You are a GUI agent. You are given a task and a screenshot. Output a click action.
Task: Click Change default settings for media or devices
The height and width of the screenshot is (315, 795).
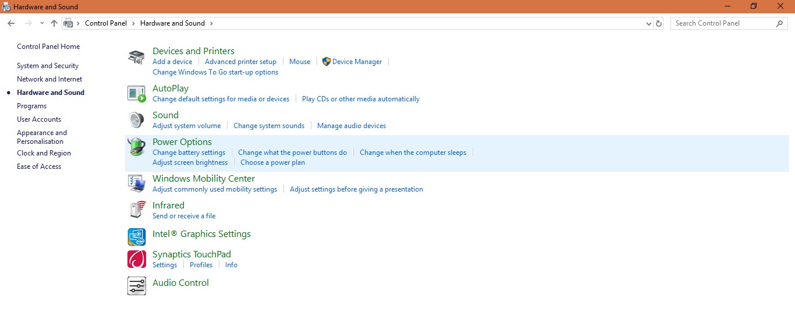point(221,99)
